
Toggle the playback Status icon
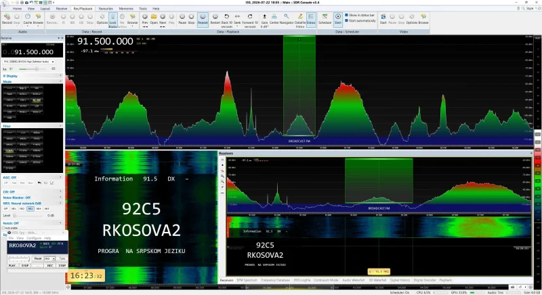(x=311, y=19)
